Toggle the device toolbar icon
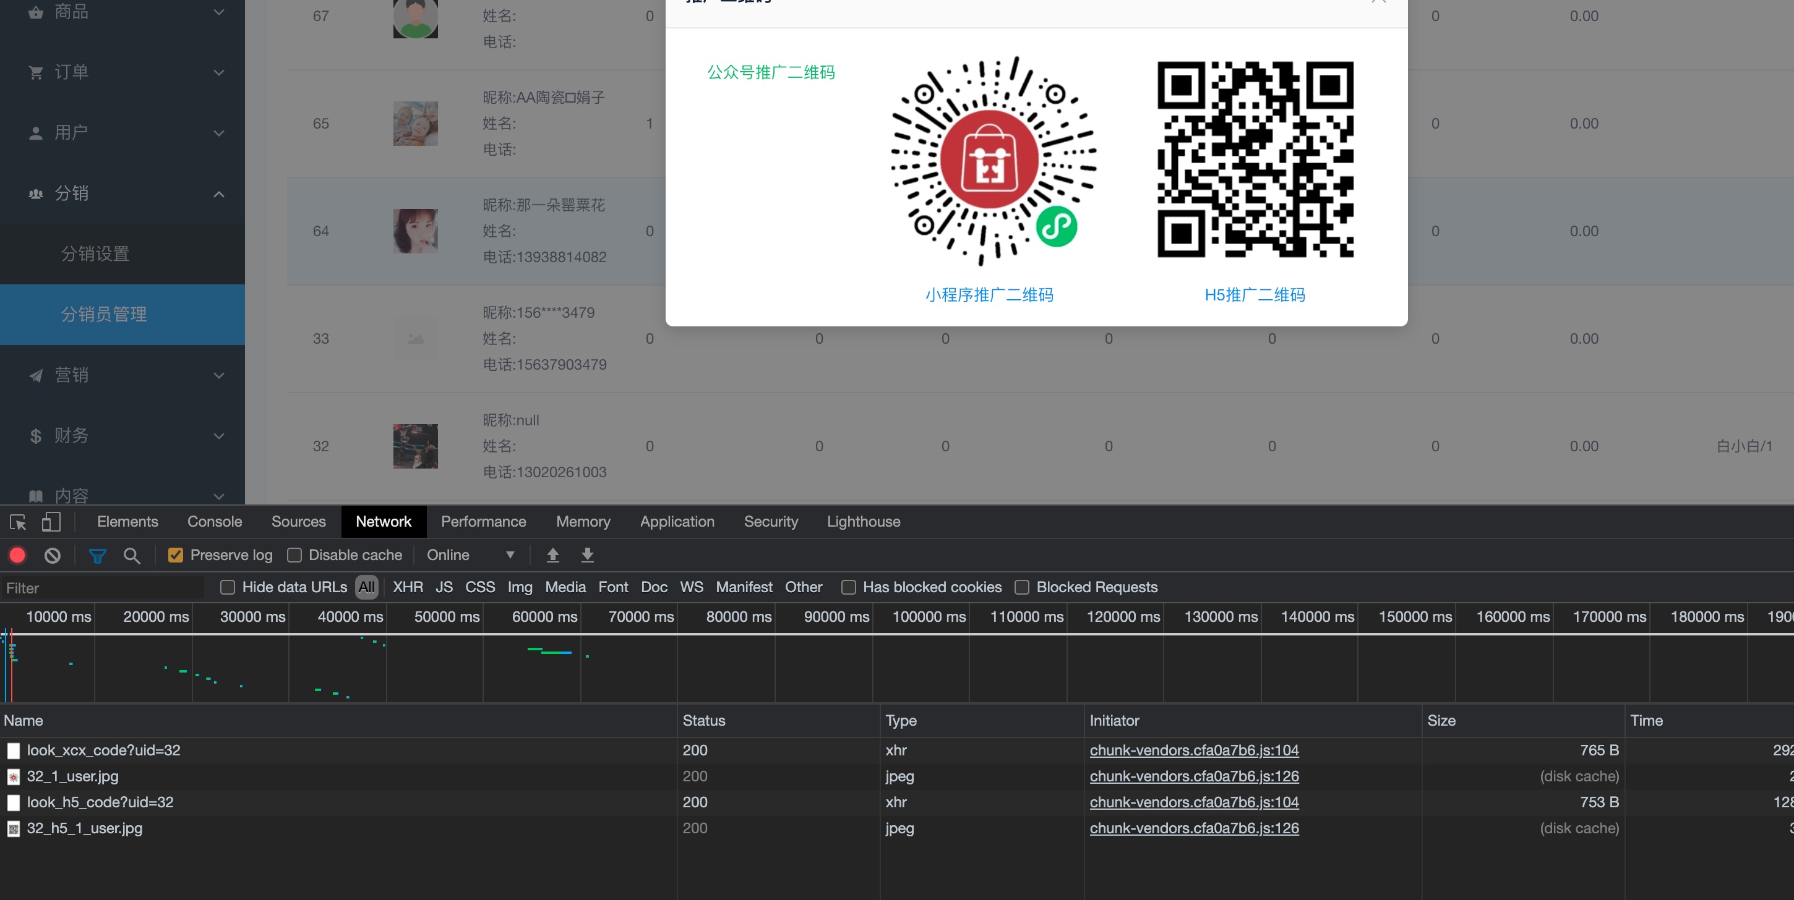Viewport: 1794px width, 900px height. coord(51,522)
